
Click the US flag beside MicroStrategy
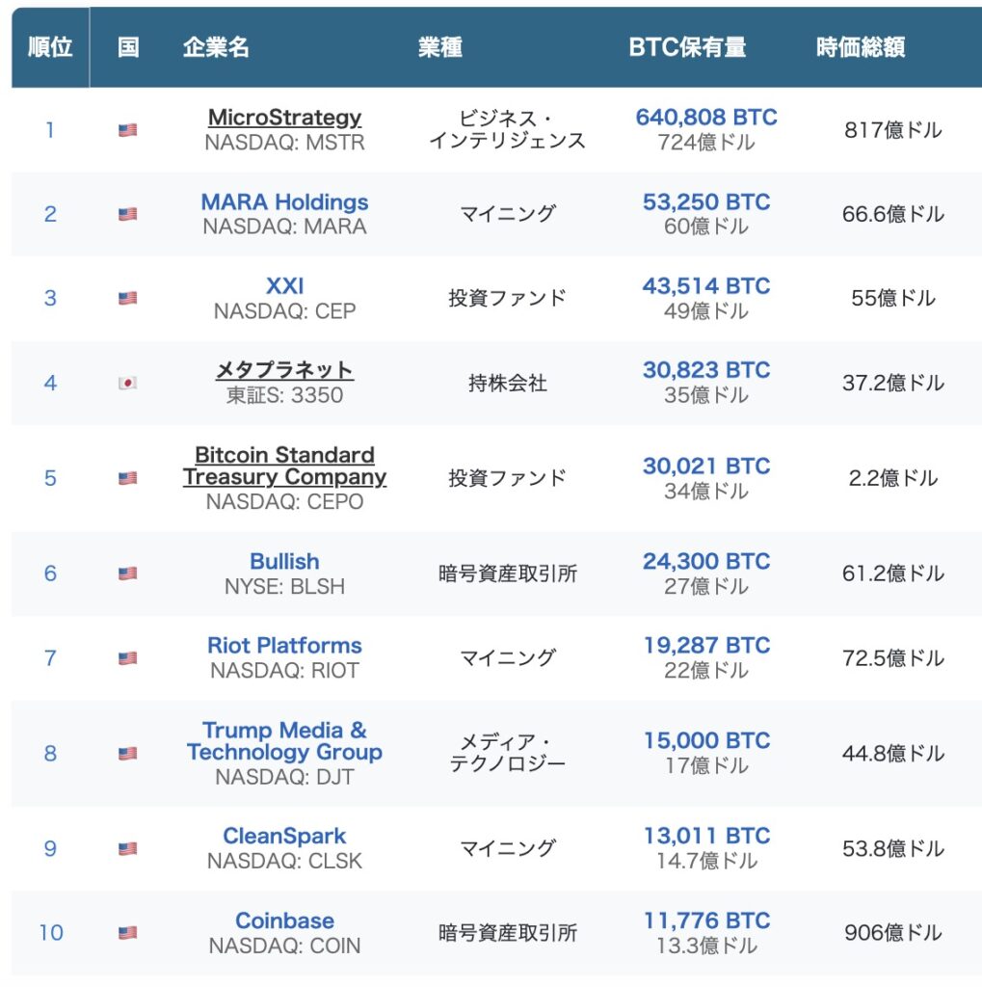click(127, 130)
